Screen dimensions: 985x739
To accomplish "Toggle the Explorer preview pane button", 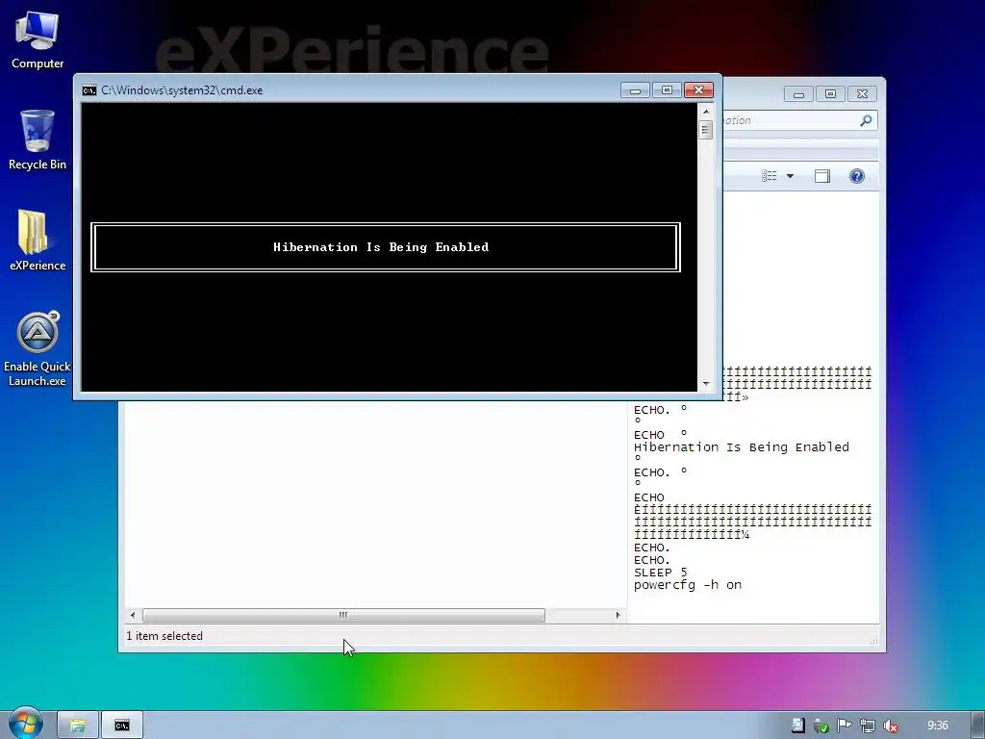I will 822,176.
